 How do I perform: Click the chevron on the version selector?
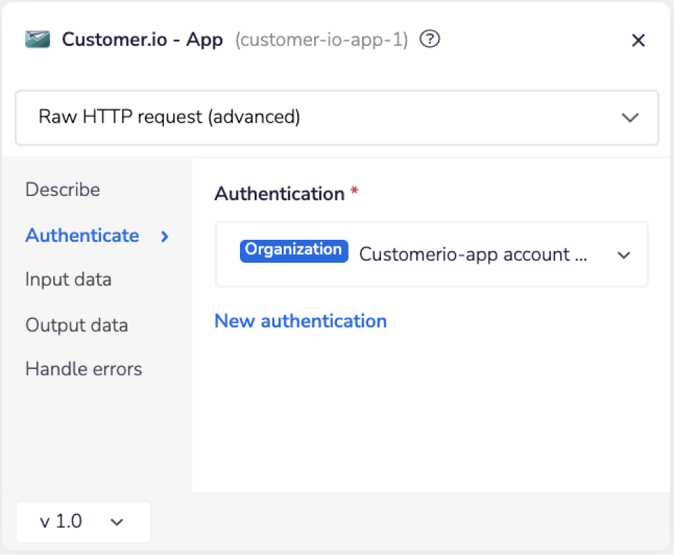(x=117, y=522)
